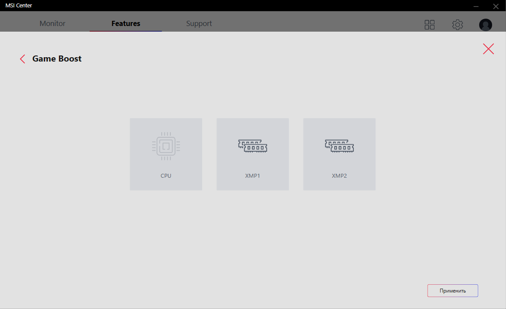
Task: Click the Game Boost heading text
Action: (57, 59)
